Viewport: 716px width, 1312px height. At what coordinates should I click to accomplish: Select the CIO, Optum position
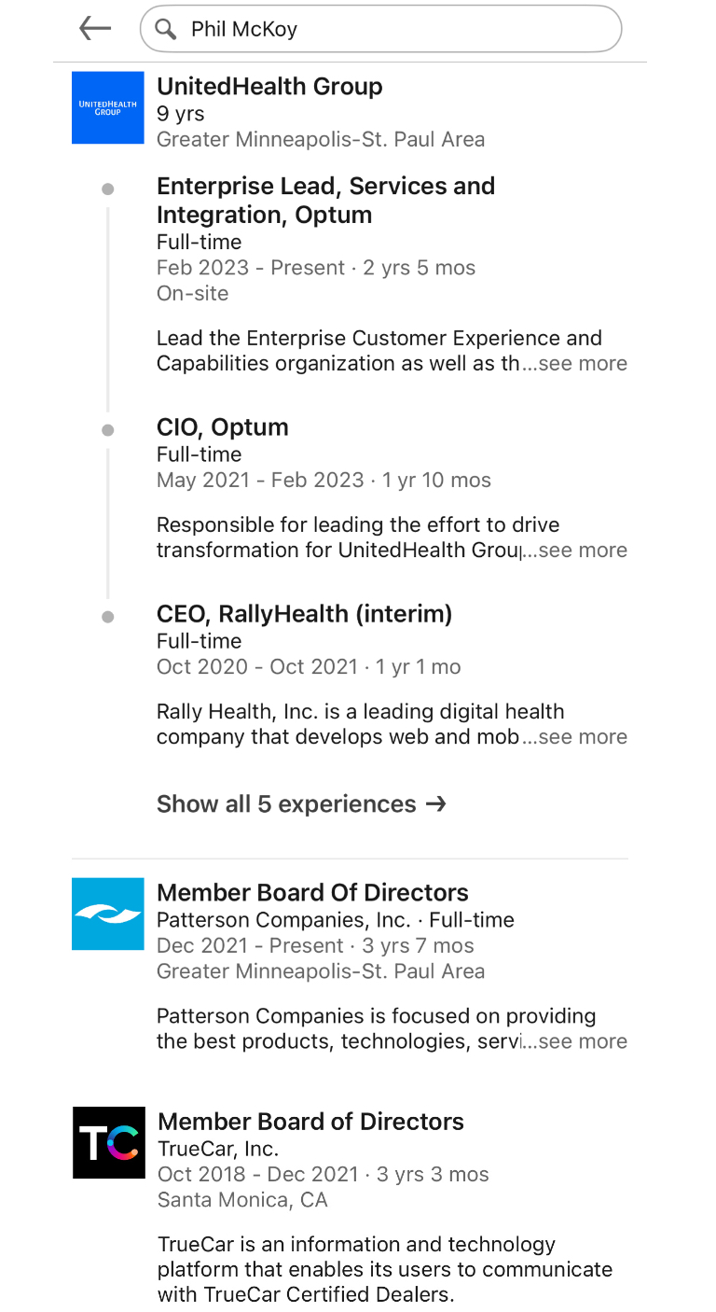[223, 426]
